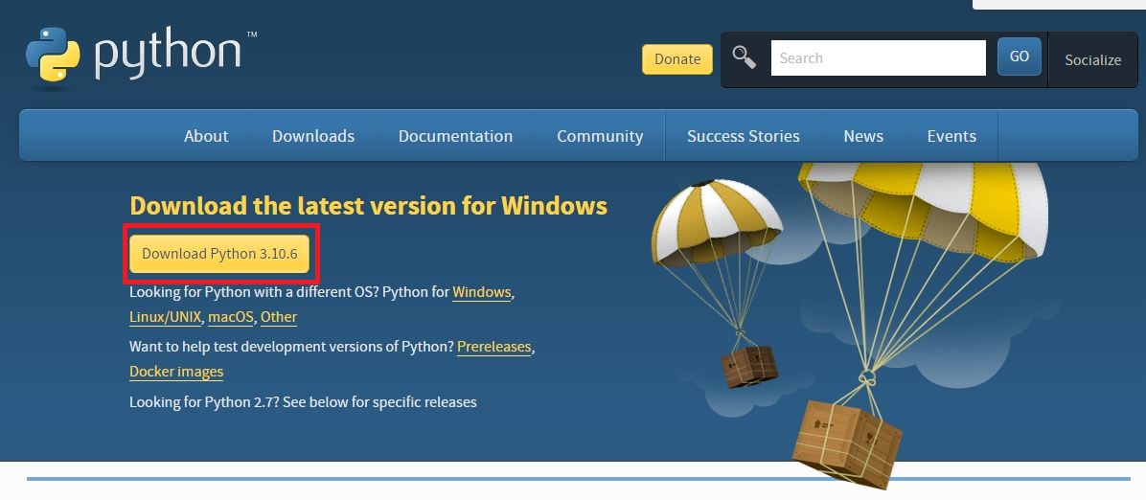1146x500 pixels.
Task: Open the Events navigation item
Action: coord(951,136)
